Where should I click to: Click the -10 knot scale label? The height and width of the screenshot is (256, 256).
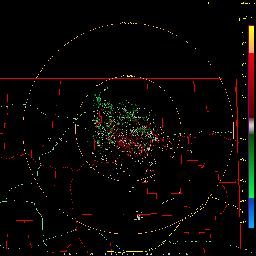(x=243, y=139)
